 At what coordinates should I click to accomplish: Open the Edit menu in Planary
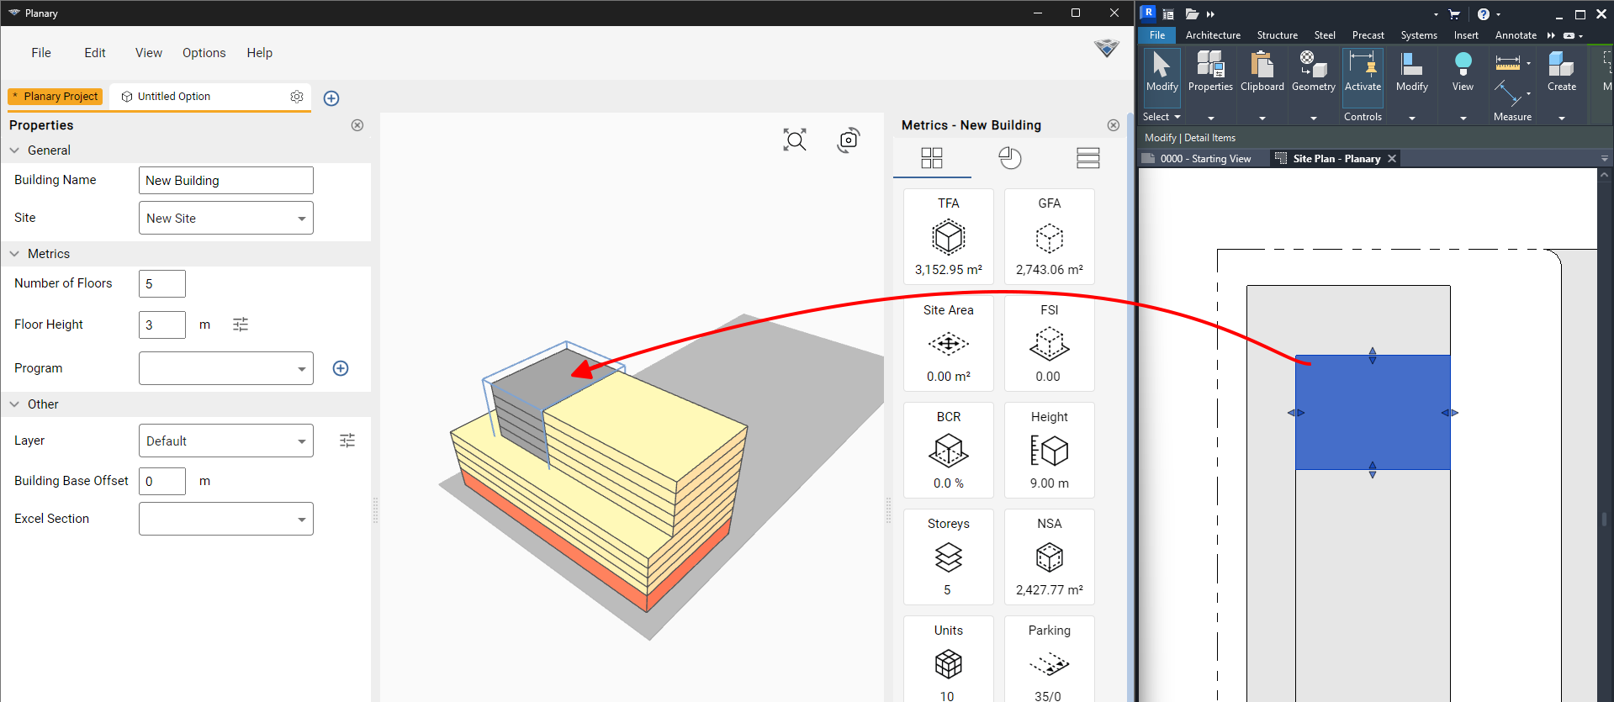[x=95, y=53]
